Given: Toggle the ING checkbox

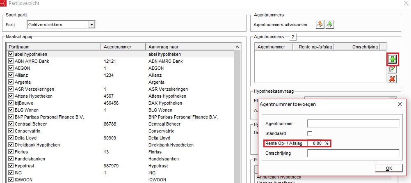Looking at the screenshot, I should pos(11,173).
